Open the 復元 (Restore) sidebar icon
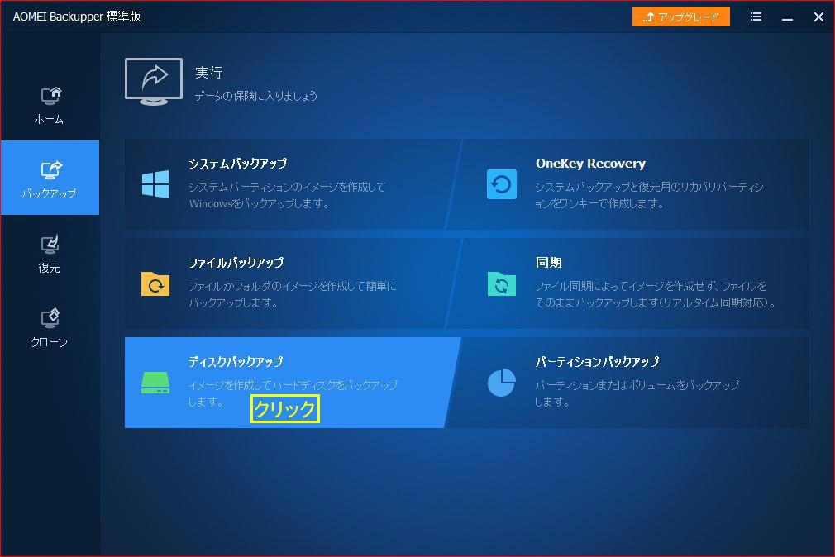 coord(51,245)
